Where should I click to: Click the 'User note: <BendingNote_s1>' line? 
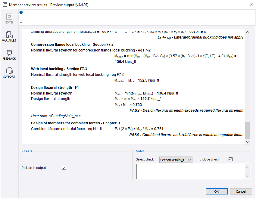click(56, 116)
